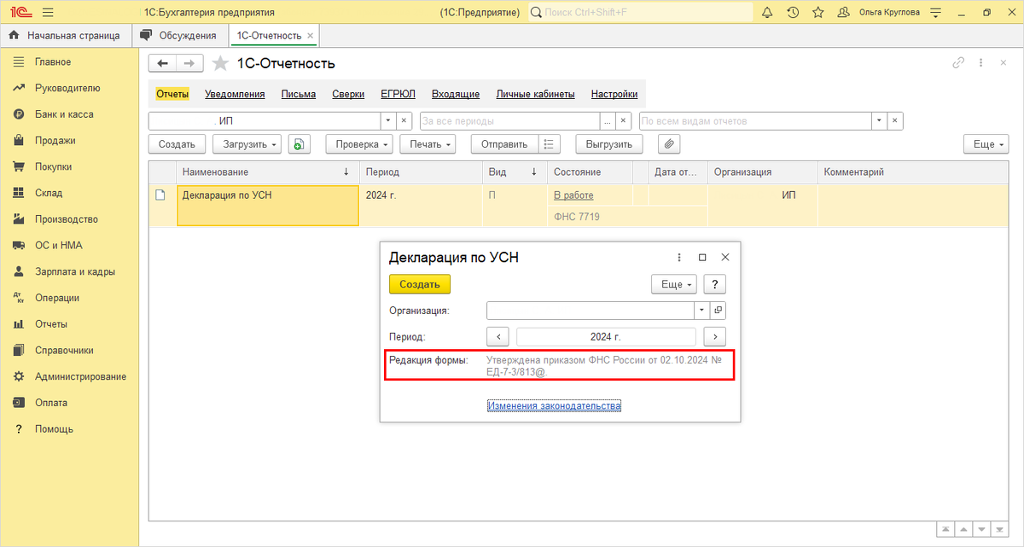Click yellow Создать button in dialog
Image resolution: width=1024 pixels, height=547 pixels.
tap(420, 284)
